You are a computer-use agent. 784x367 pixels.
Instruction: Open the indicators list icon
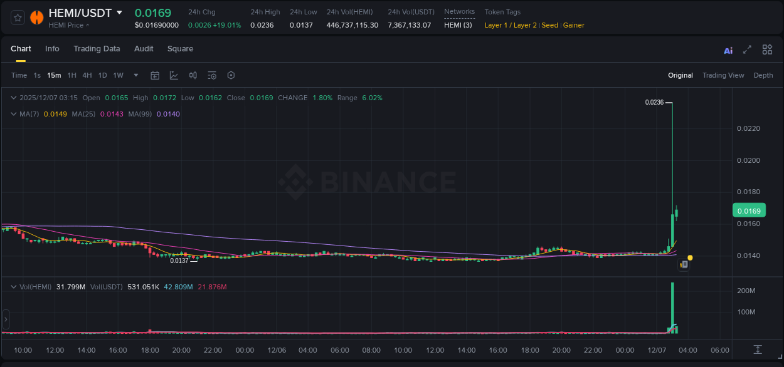click(x=211, y=75)
